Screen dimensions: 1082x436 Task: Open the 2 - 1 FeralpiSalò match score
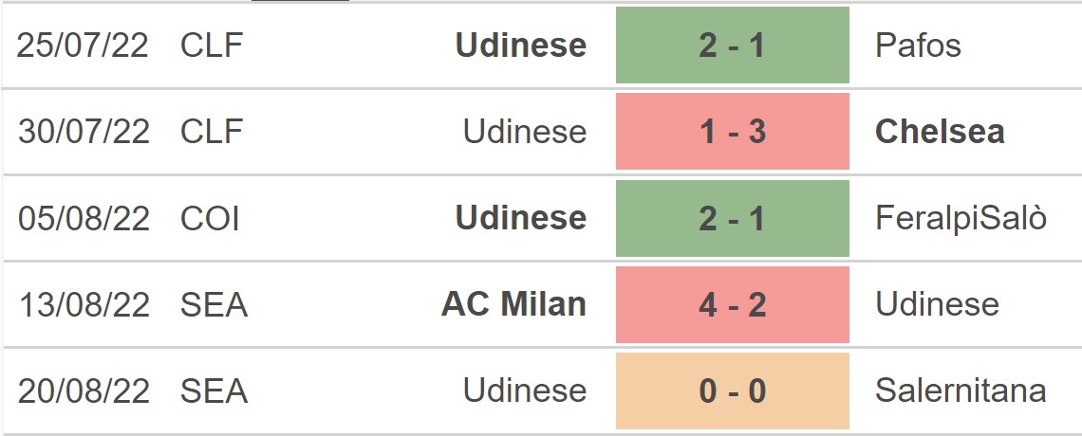pos(732,218)
